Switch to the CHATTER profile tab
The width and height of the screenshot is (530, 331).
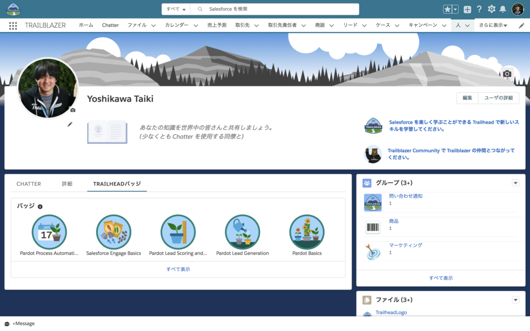[x=29, y=184]
